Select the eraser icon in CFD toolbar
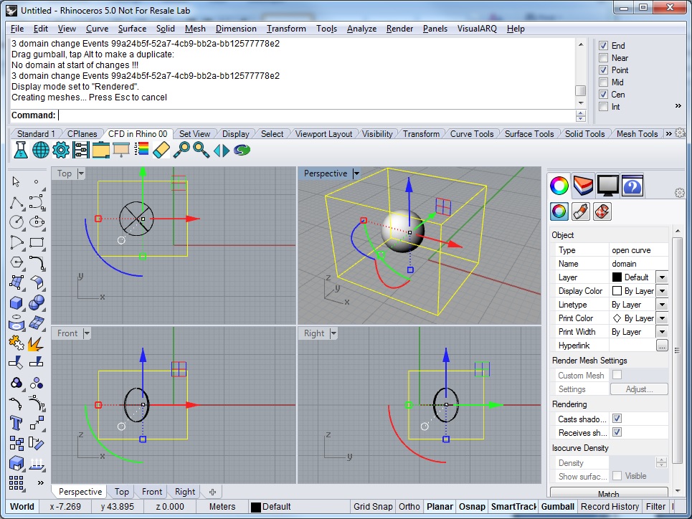The width and height of the screenshot is (692, 519). (x=161, y=150)
